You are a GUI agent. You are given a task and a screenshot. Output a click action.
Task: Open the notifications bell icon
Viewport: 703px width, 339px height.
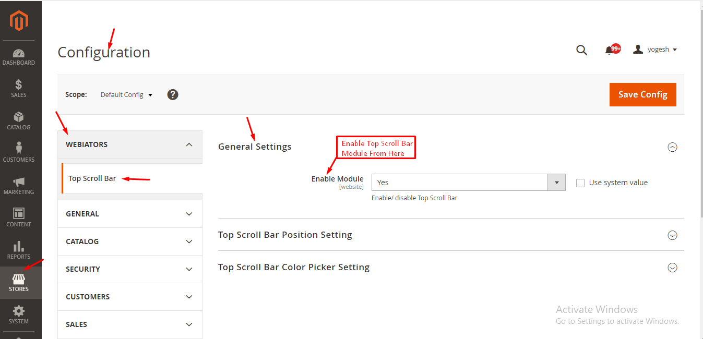(609, 50)
